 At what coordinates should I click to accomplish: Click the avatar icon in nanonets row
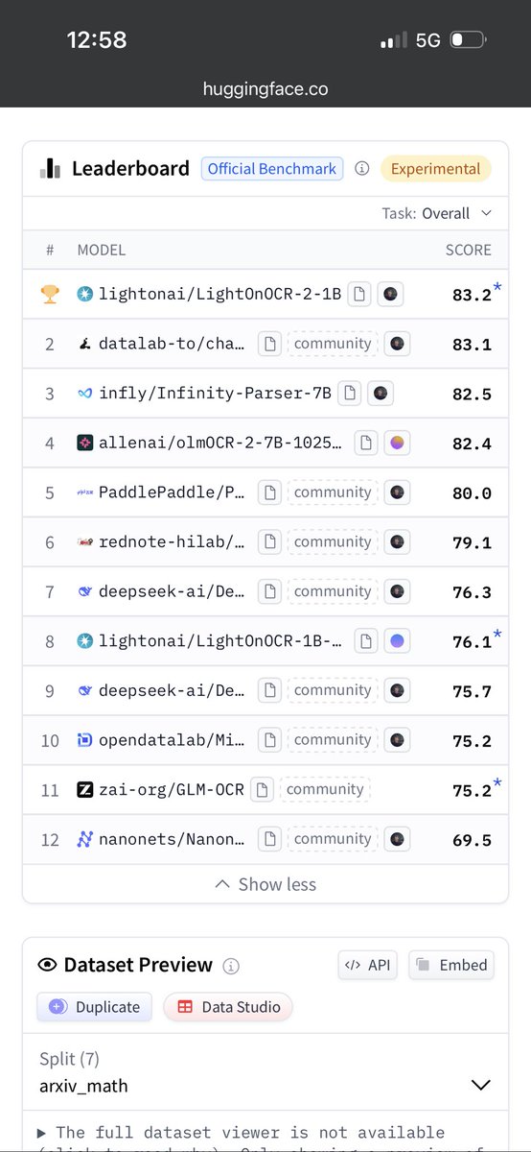pyautogui.click(x=397, y=839)
